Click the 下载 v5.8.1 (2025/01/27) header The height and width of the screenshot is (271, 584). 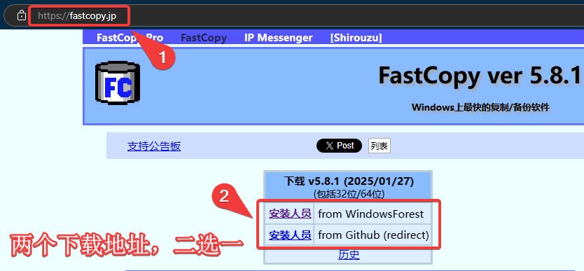click(x=349, y=181)
